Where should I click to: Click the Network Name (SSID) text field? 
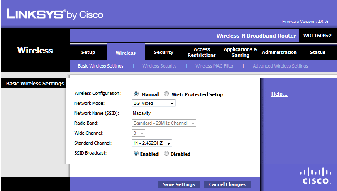(157, 113)
